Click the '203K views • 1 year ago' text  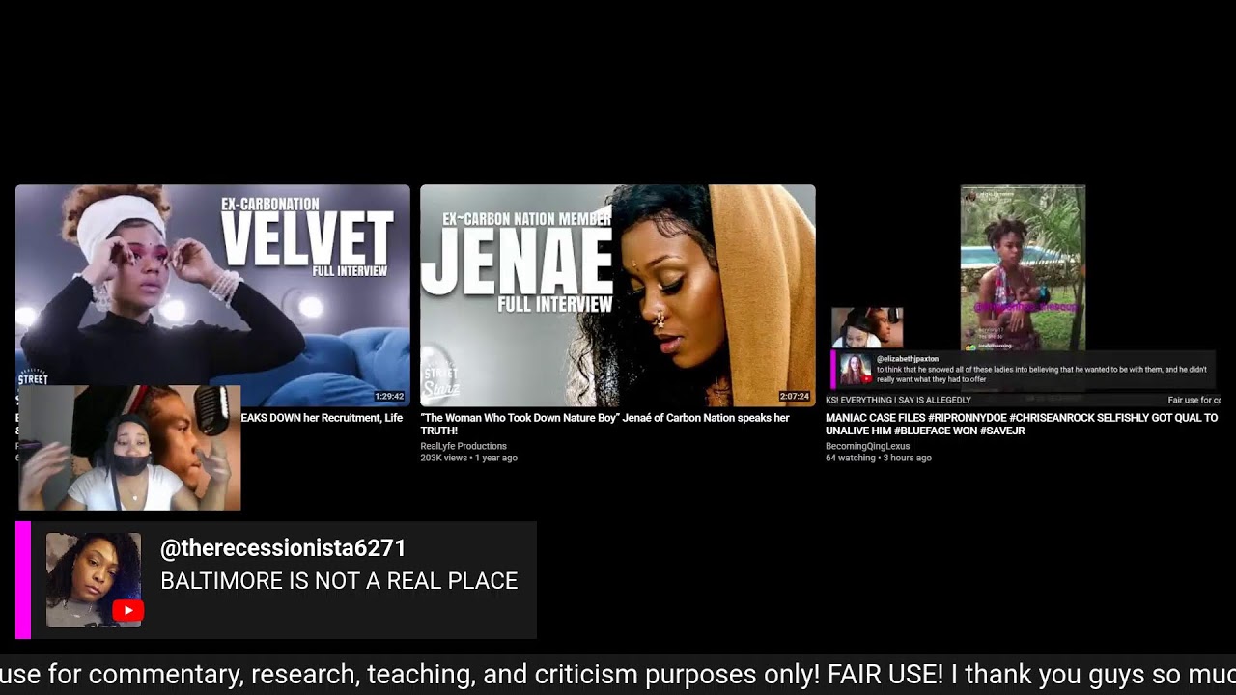[468, 458]
